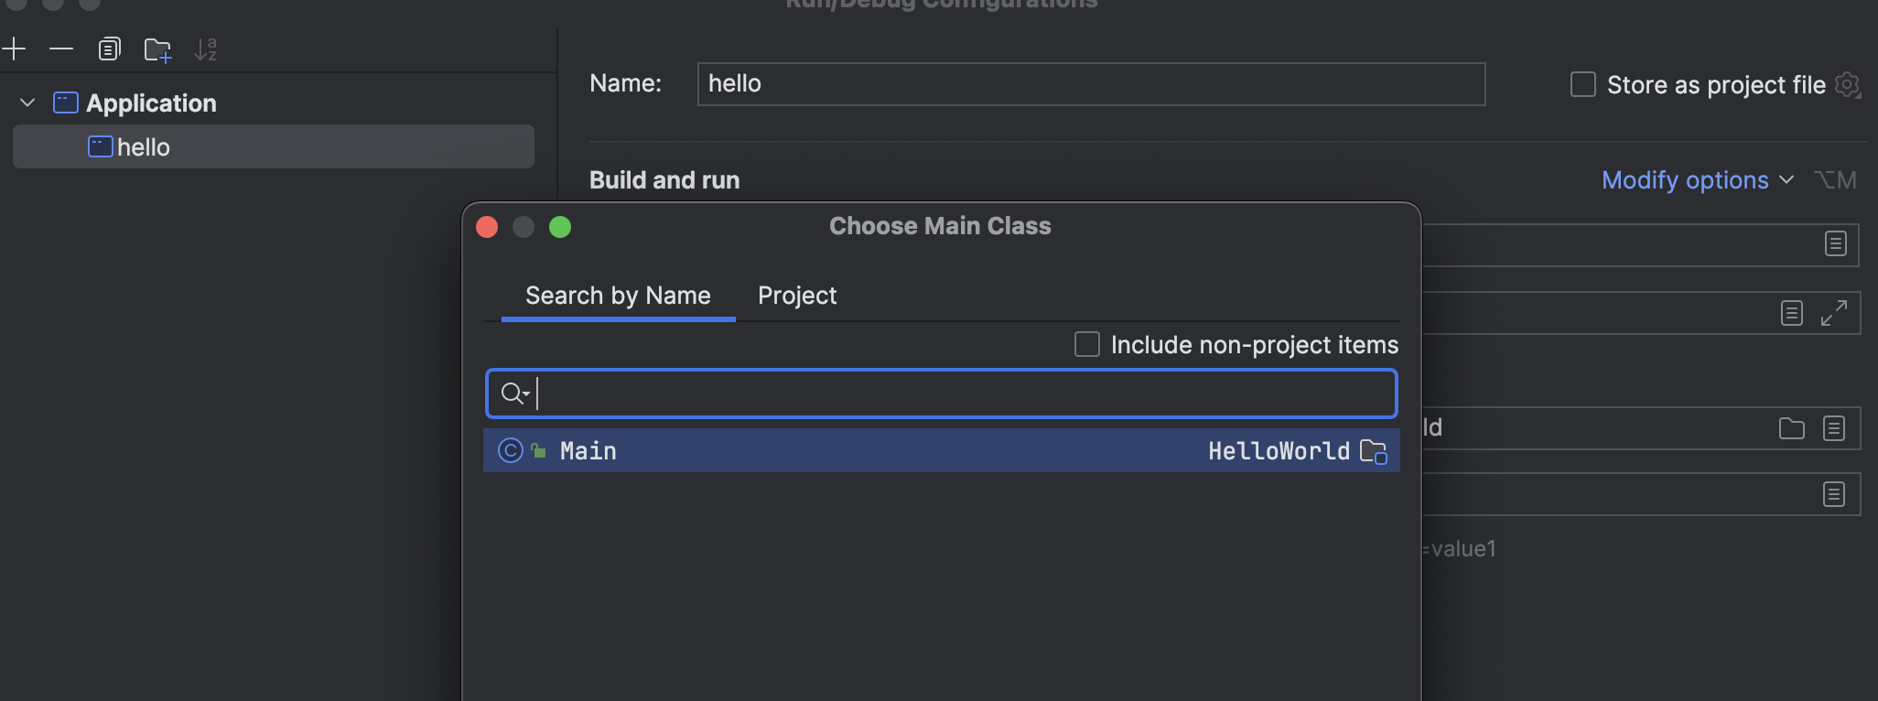Click the Copy Configuration icon
The image size is (1878, 701).
pyautogui.click(x=109, y=49)
